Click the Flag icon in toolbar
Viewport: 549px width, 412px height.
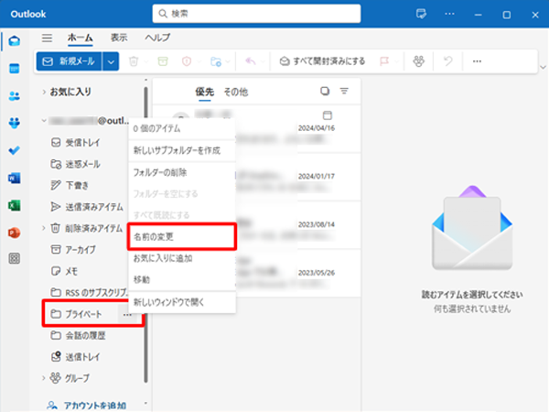coord(384,61)
